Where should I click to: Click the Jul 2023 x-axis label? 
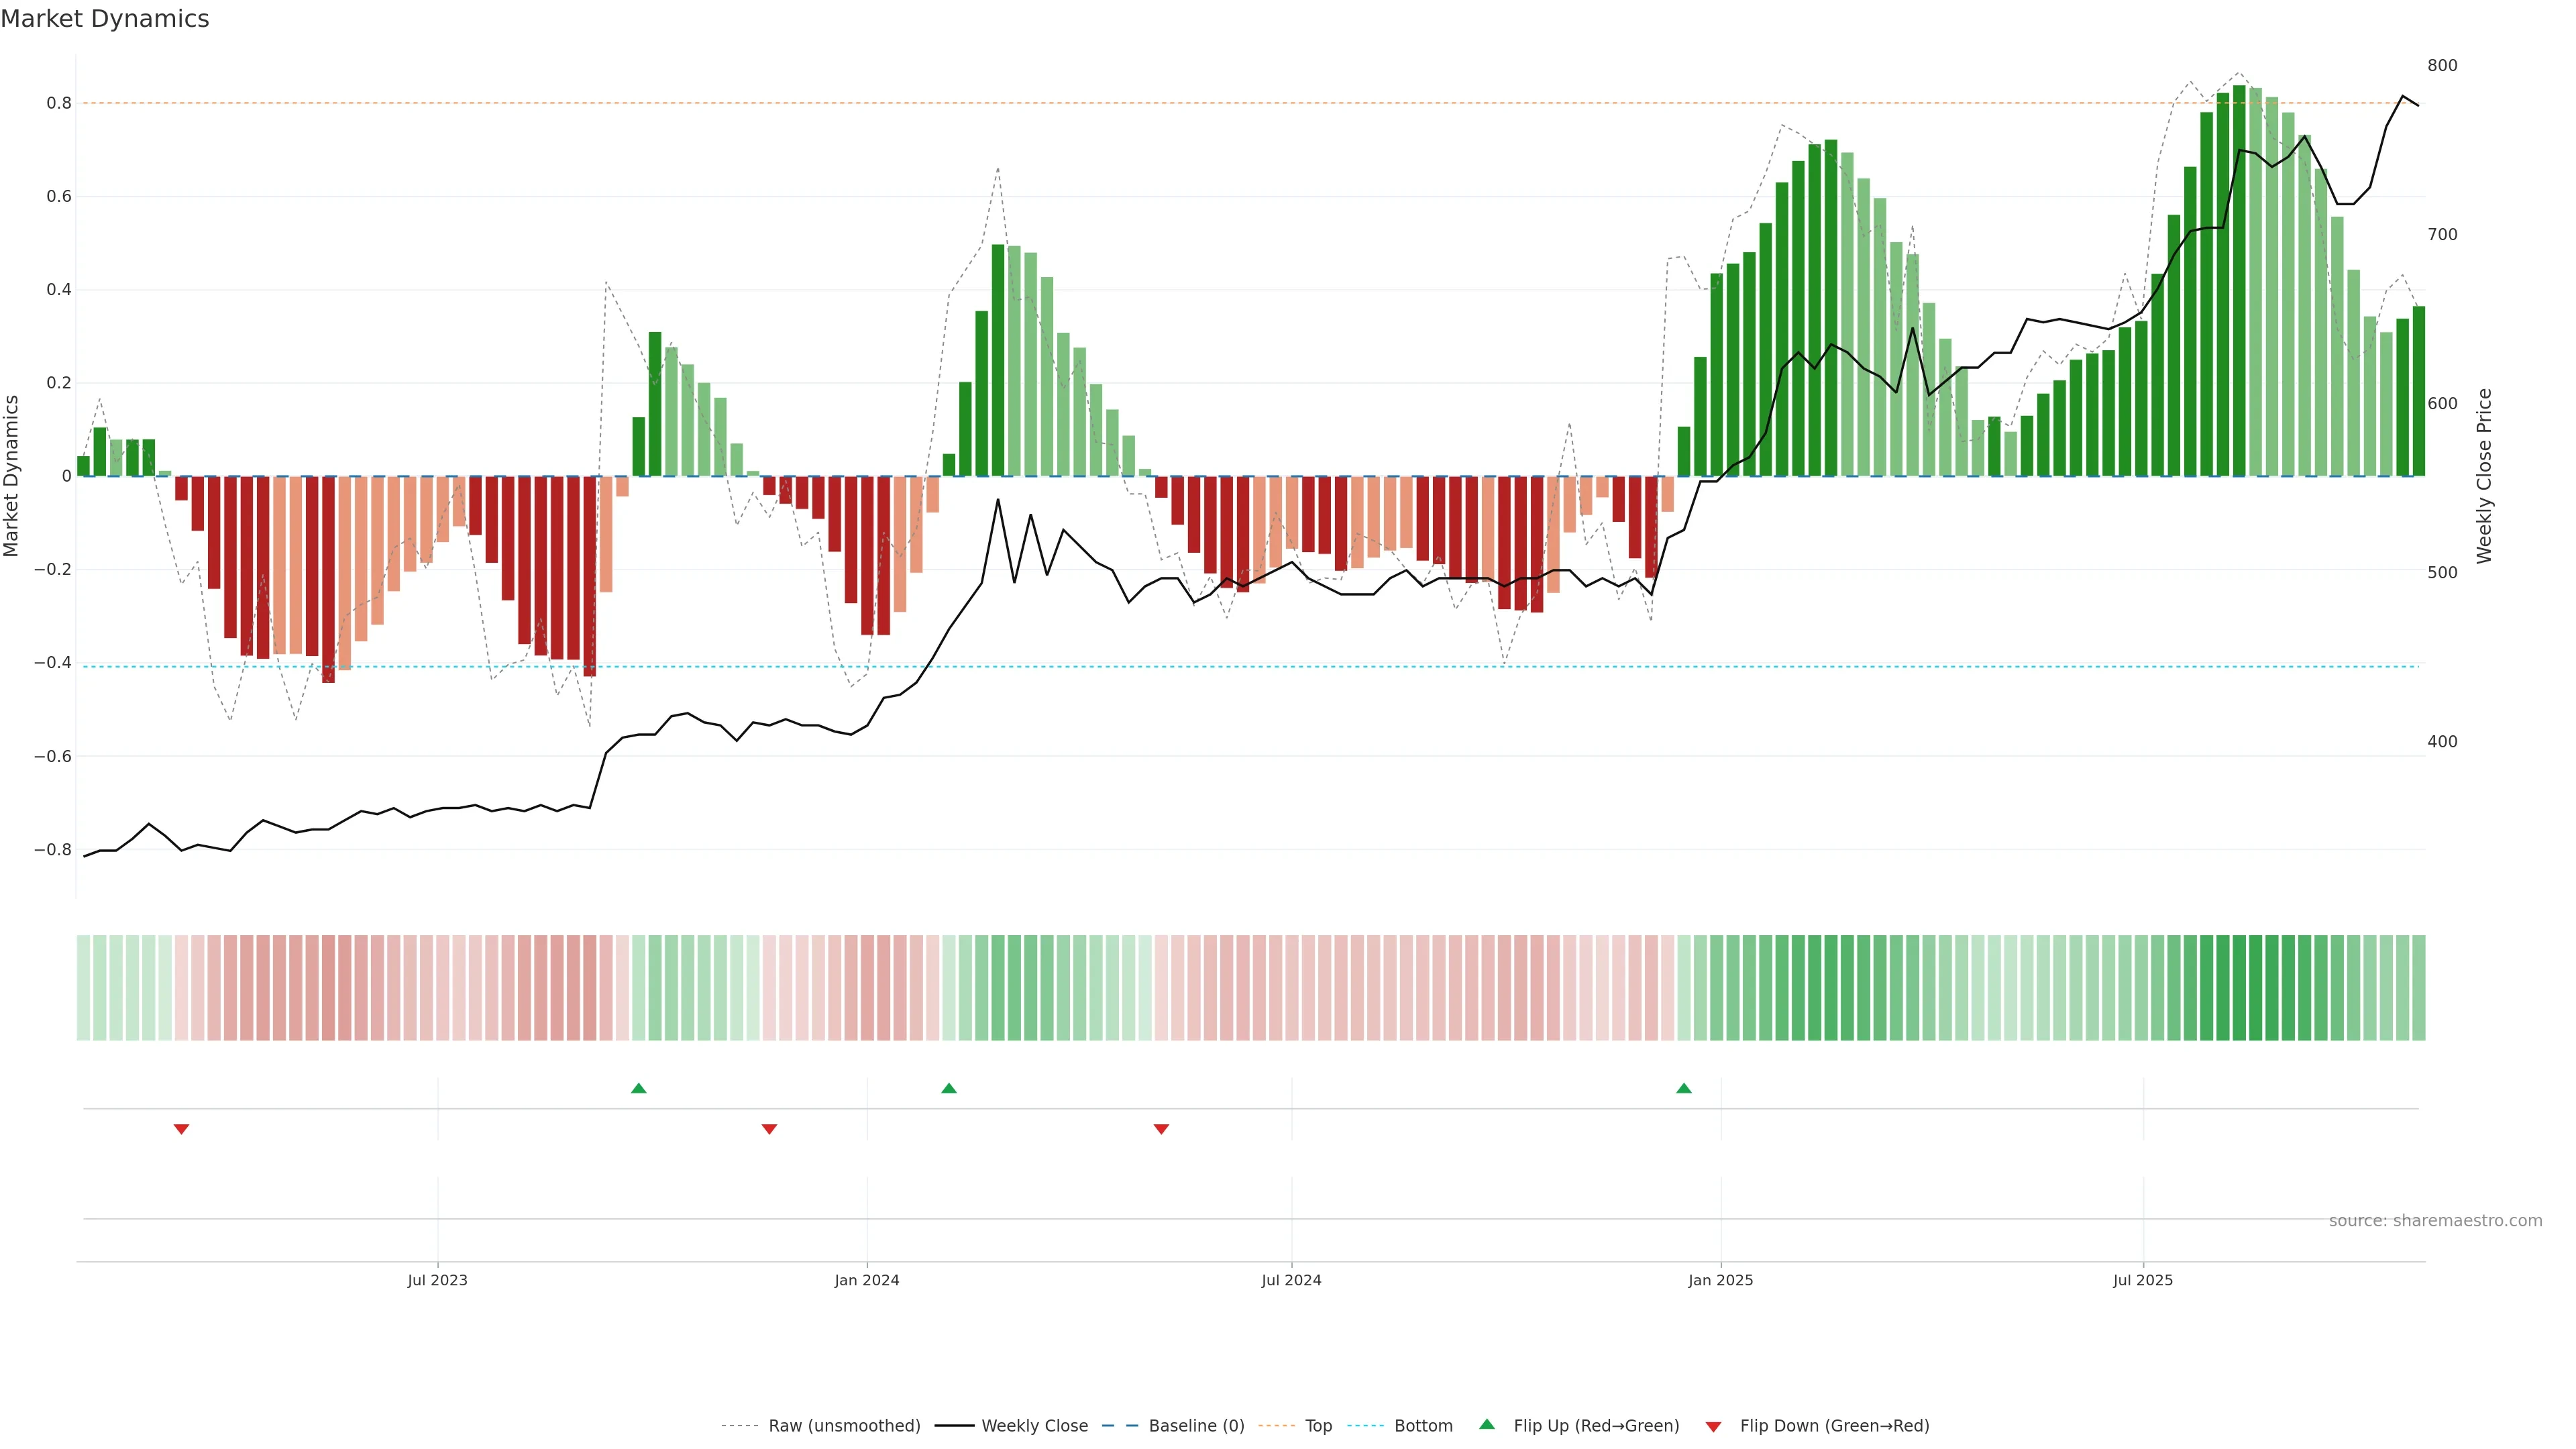437,1280
